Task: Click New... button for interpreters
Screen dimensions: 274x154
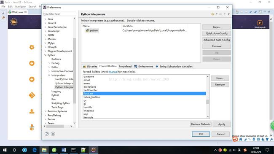Action: [217, 27]
